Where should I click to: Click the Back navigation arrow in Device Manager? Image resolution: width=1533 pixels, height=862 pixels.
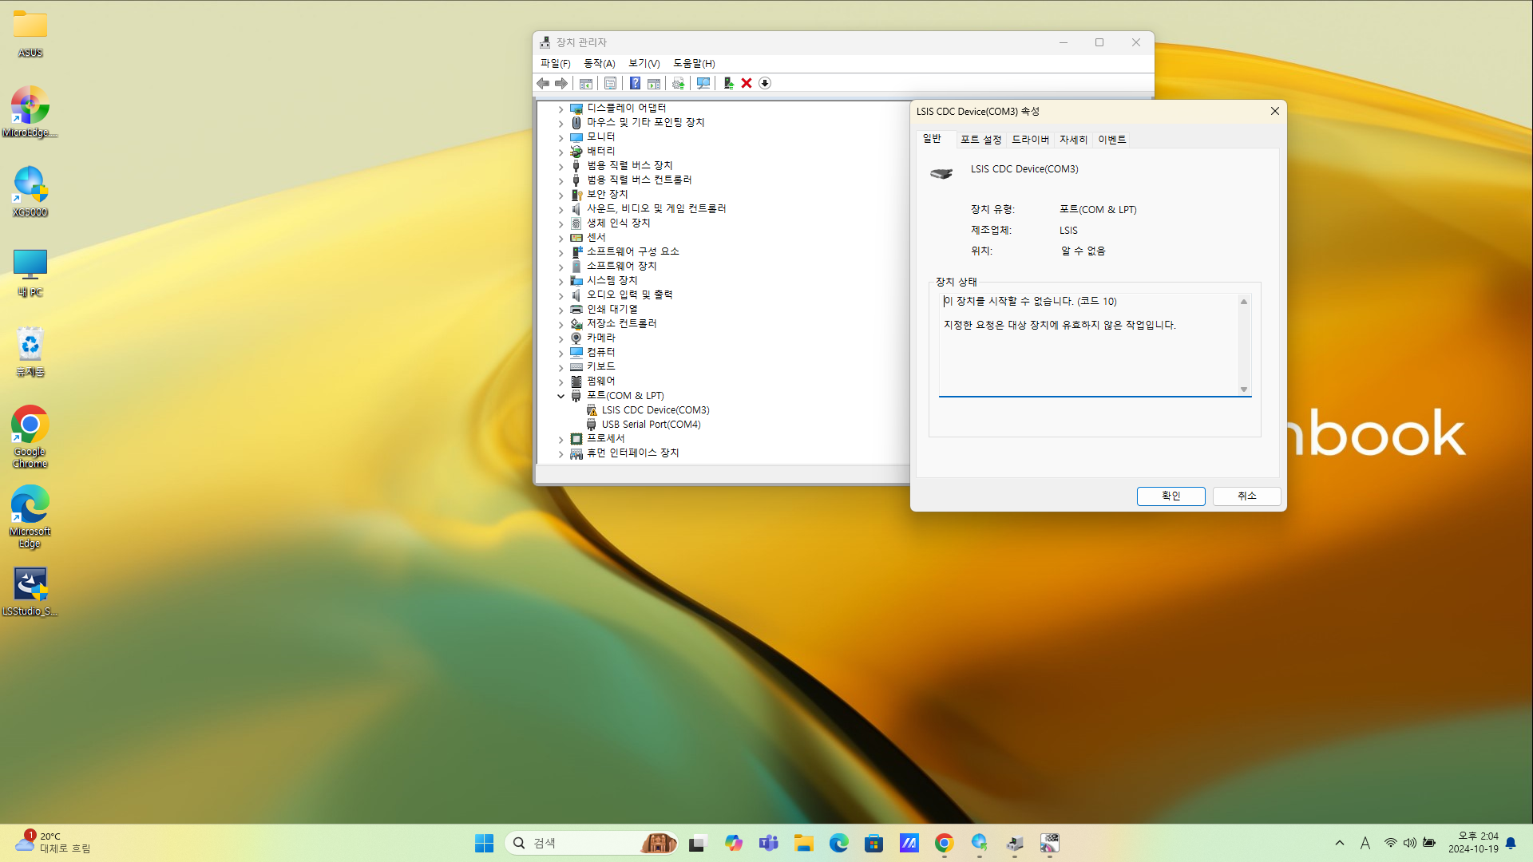coord(544,83)
